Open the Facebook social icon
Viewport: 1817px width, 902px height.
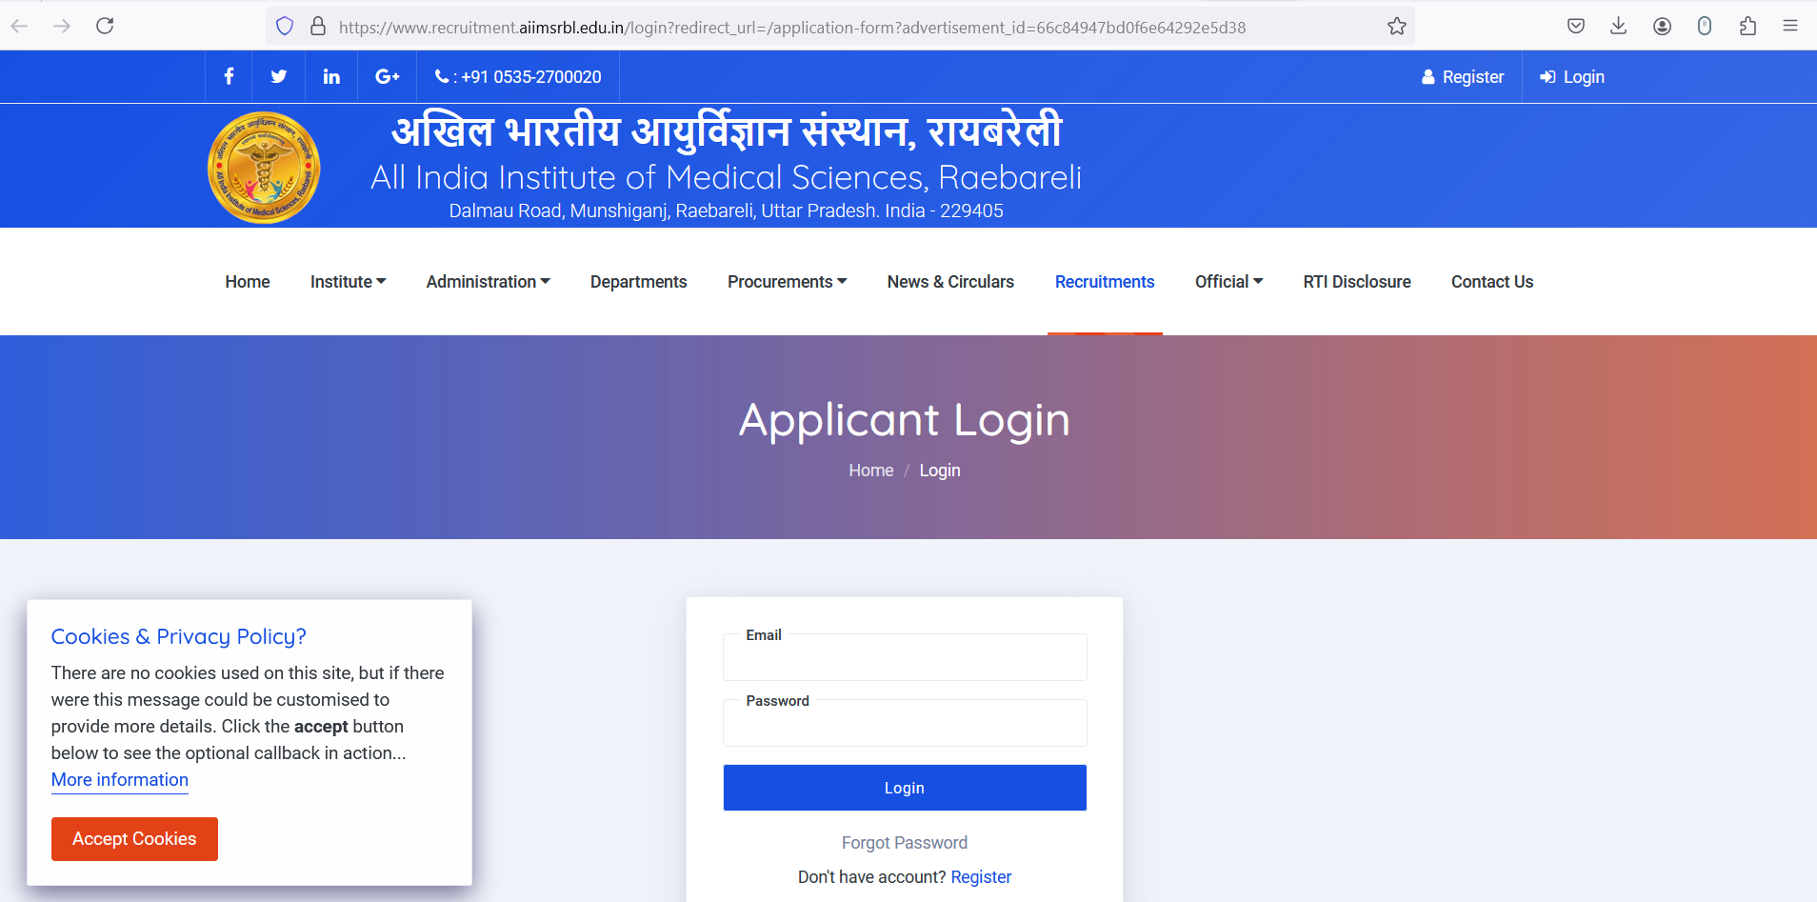[x=229, y=76]
